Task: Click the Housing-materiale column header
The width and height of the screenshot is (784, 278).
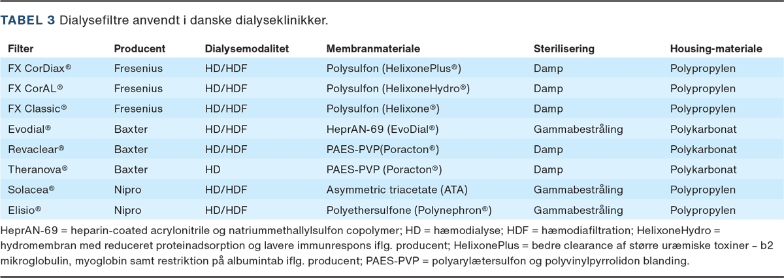Action: [716, 49]
